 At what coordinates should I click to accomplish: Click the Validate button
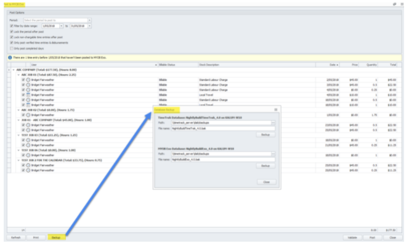(x=352, y=237)
